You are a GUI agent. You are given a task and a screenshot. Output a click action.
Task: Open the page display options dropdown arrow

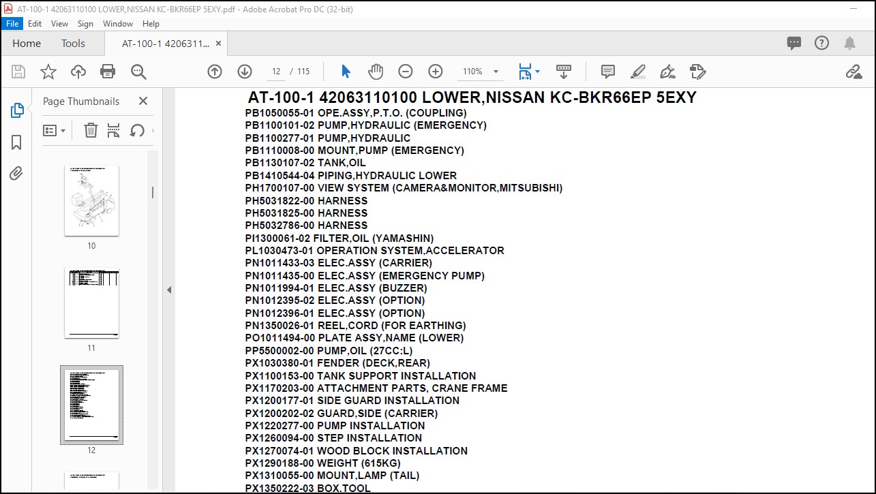pyautogui.click(x=537, y=72)
